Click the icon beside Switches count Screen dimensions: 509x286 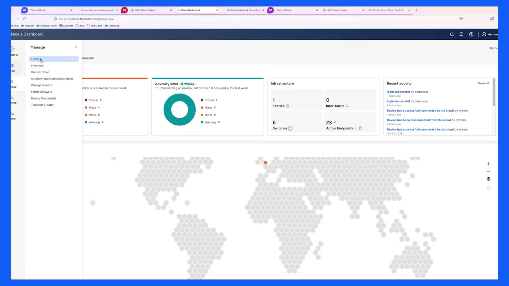tap(290, 128)
